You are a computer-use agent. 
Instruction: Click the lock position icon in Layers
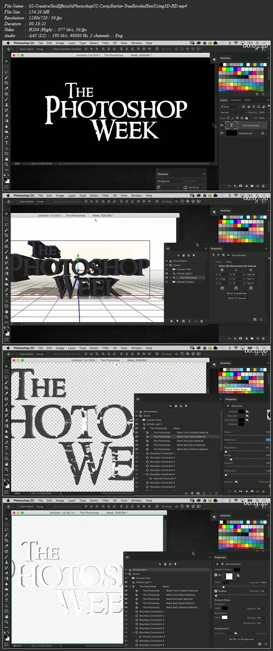[237, 118]
